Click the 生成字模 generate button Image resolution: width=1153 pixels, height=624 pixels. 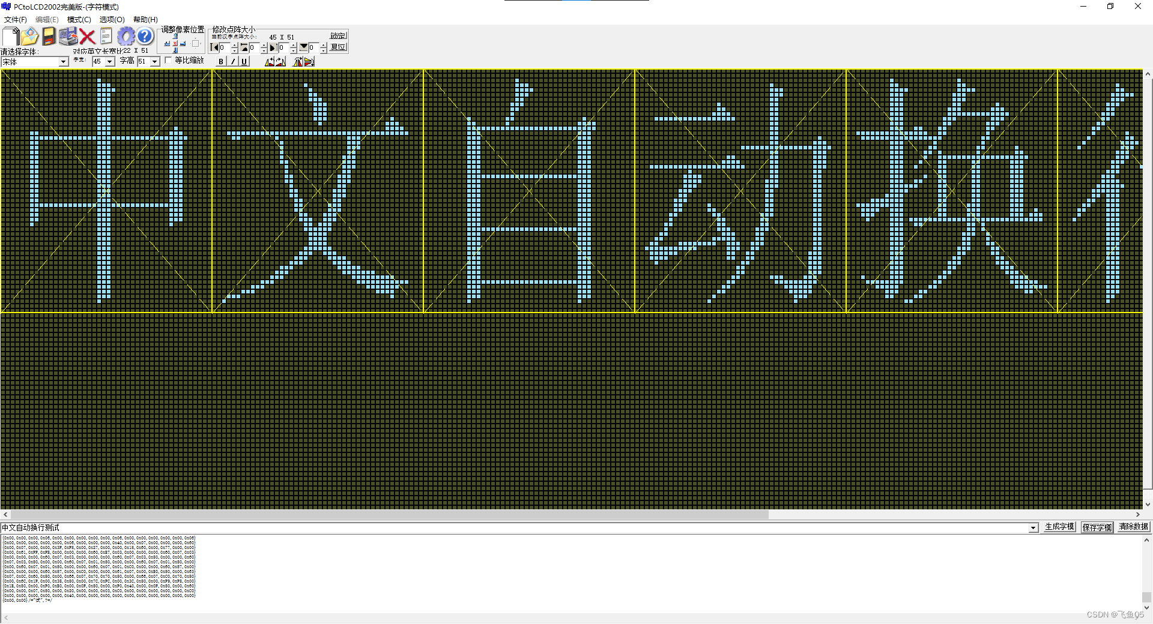[1059, 527]
